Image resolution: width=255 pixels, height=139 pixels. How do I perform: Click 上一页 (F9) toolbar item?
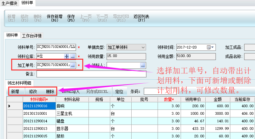point(86,18)
